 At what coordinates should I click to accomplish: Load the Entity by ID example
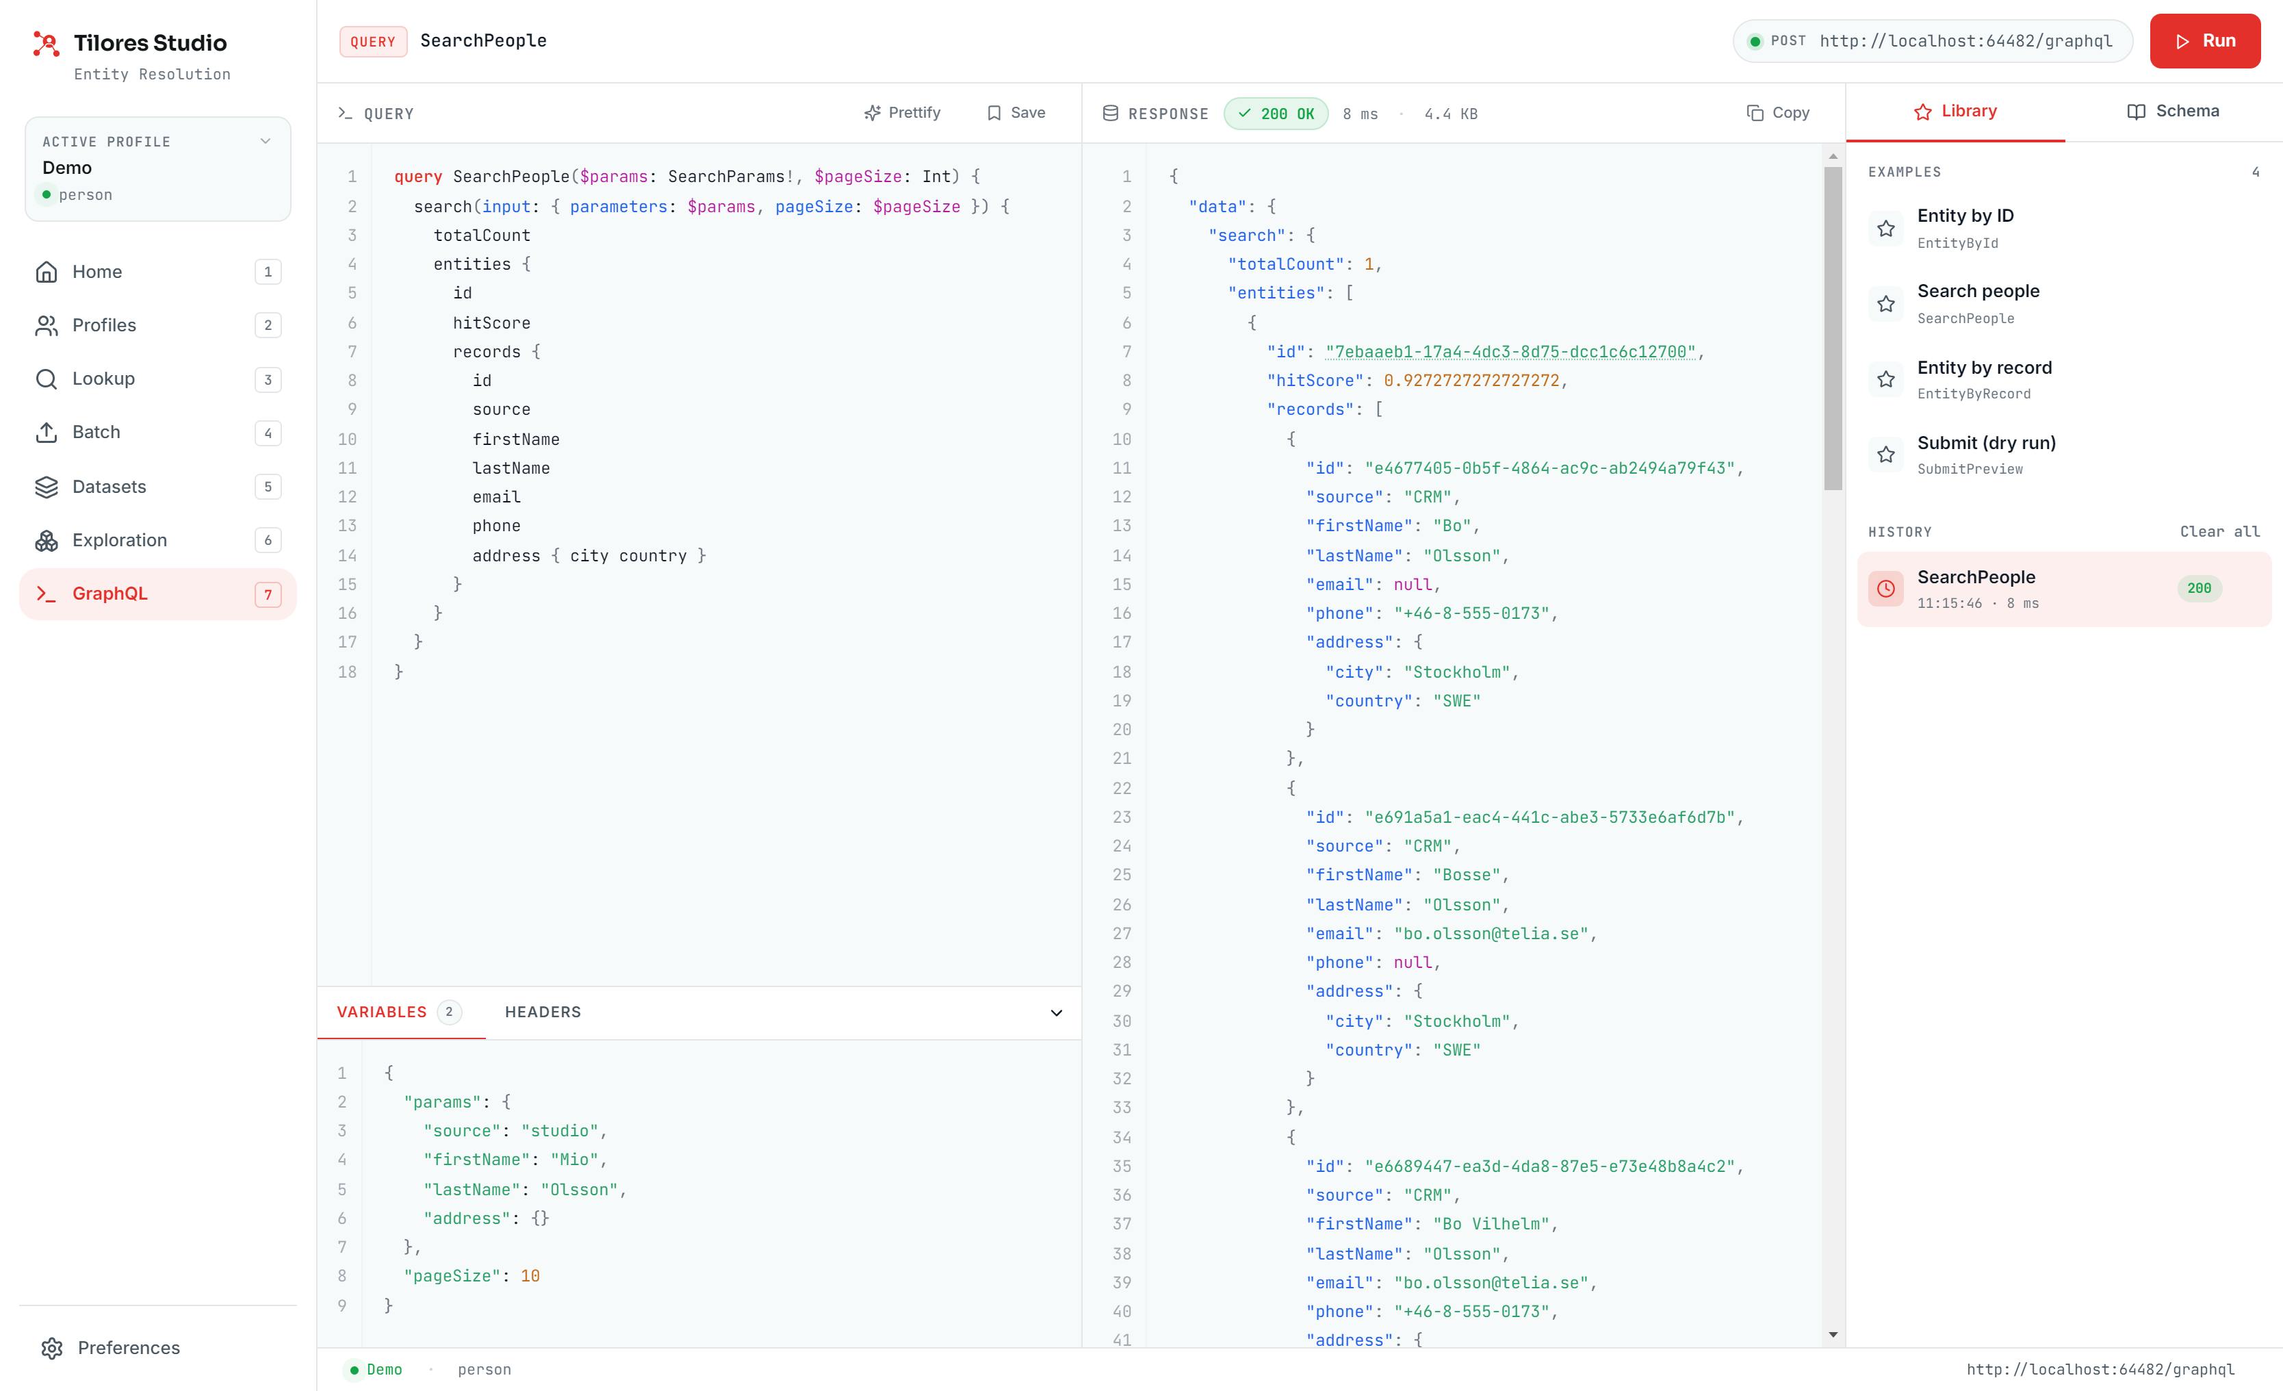click(2064, 228)
